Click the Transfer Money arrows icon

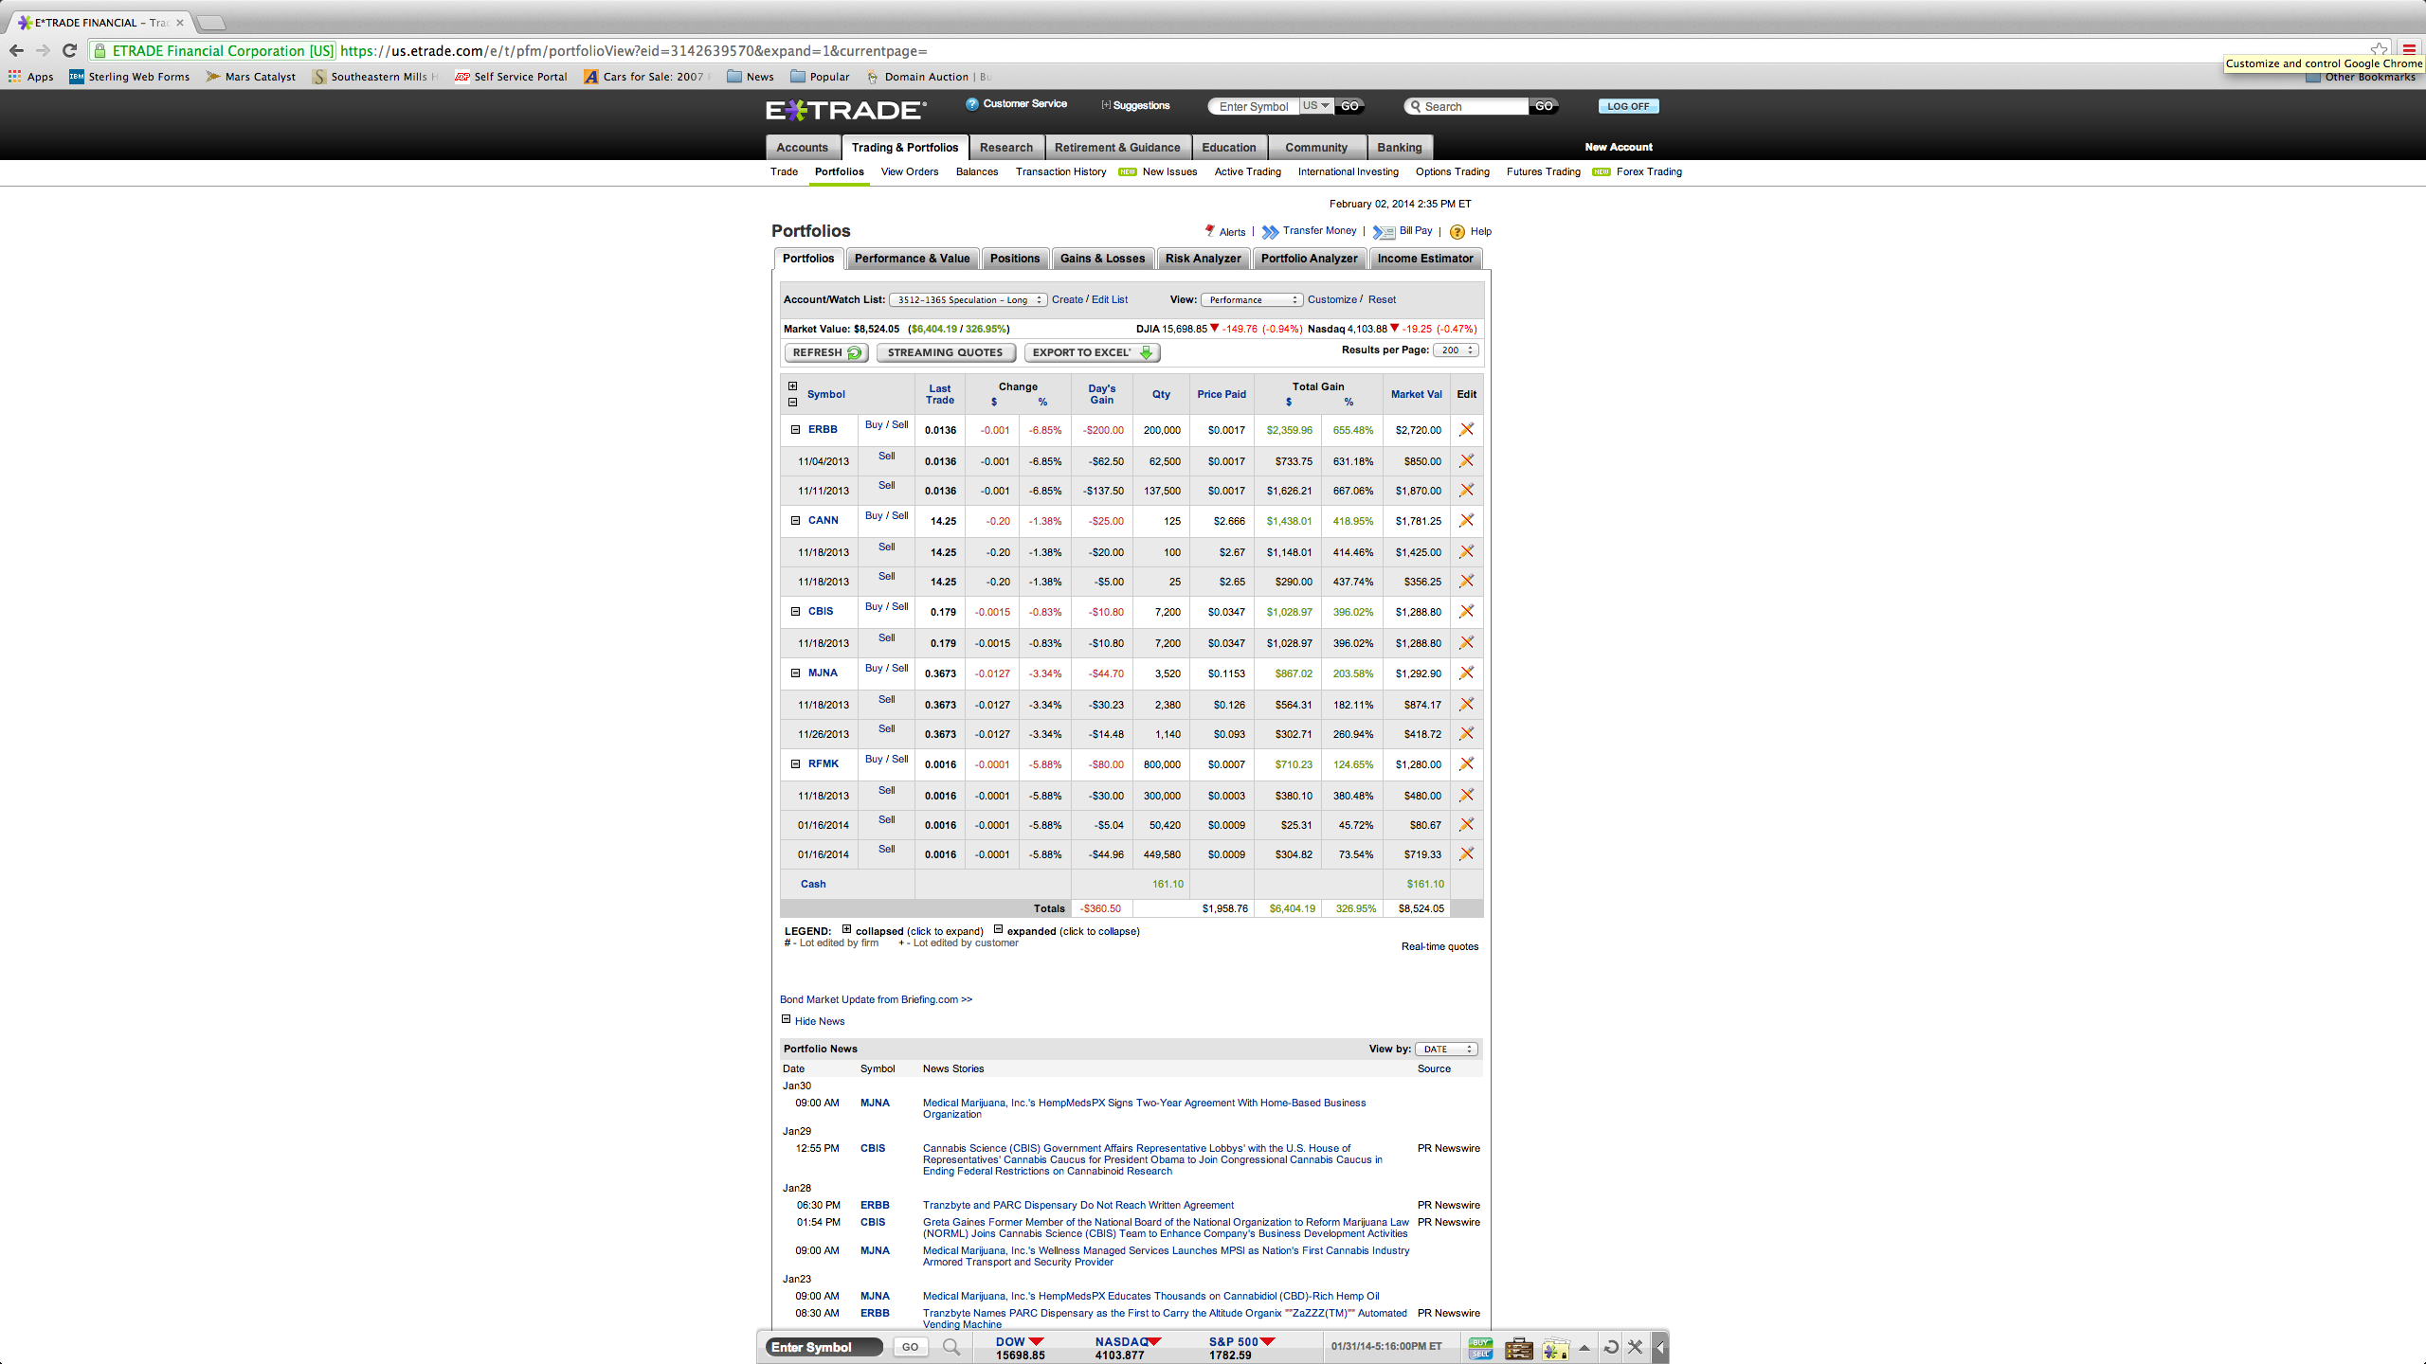tap(1270, 232)
